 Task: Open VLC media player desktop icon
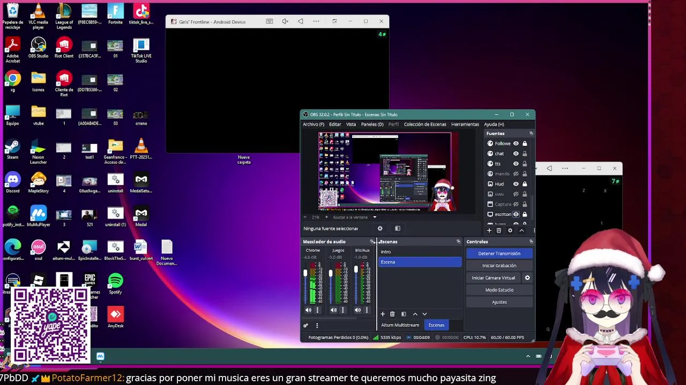pos(38,16)
